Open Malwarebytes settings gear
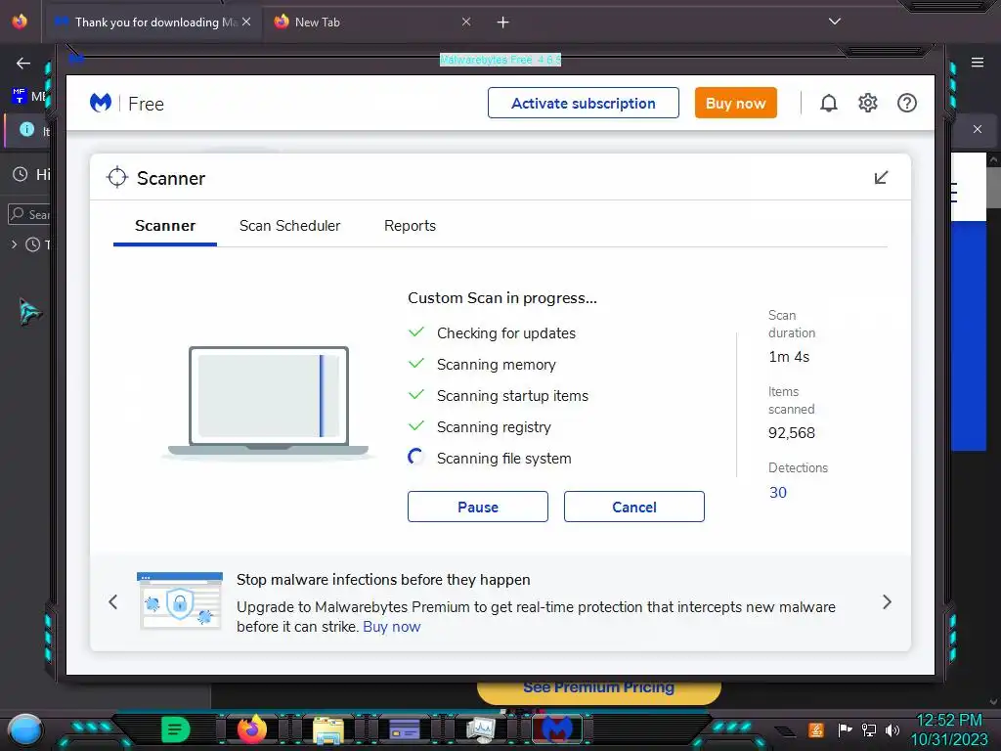 868,103
